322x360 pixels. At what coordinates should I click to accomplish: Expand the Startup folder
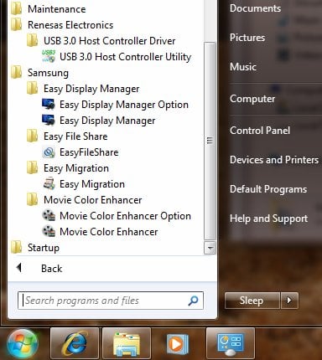click(x=106, y=248)
